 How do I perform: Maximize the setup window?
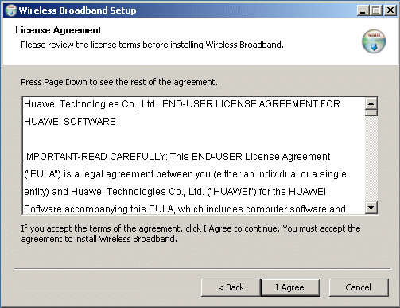(x=376, y=10)
